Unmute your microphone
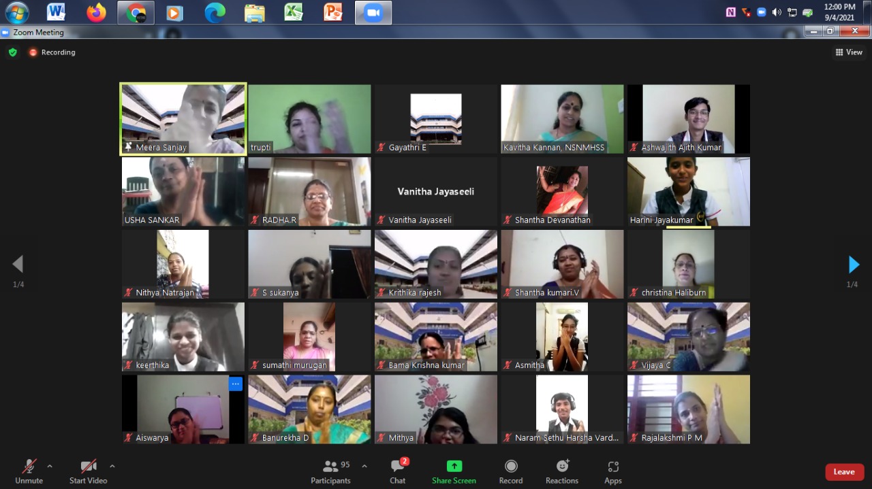This screenshot has width=872, height=489. (29, 471)
